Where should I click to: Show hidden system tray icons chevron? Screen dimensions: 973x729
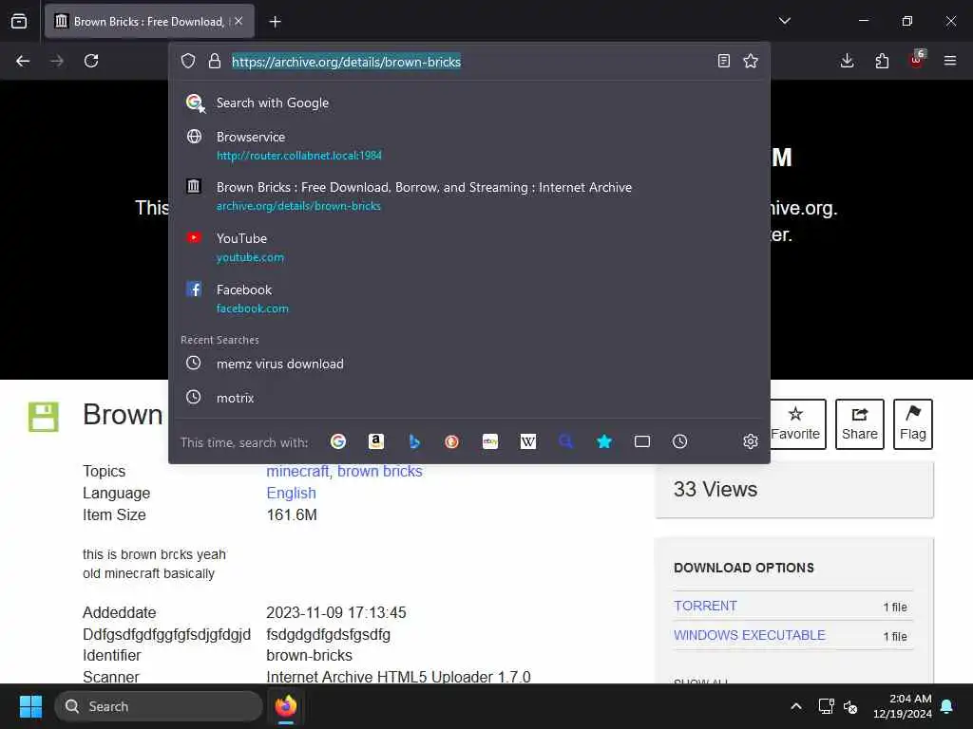click(x=796, y=706)
